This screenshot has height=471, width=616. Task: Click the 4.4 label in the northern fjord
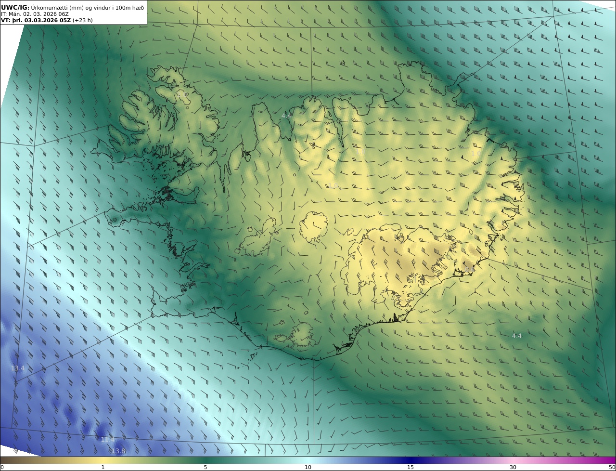(286, 116)
